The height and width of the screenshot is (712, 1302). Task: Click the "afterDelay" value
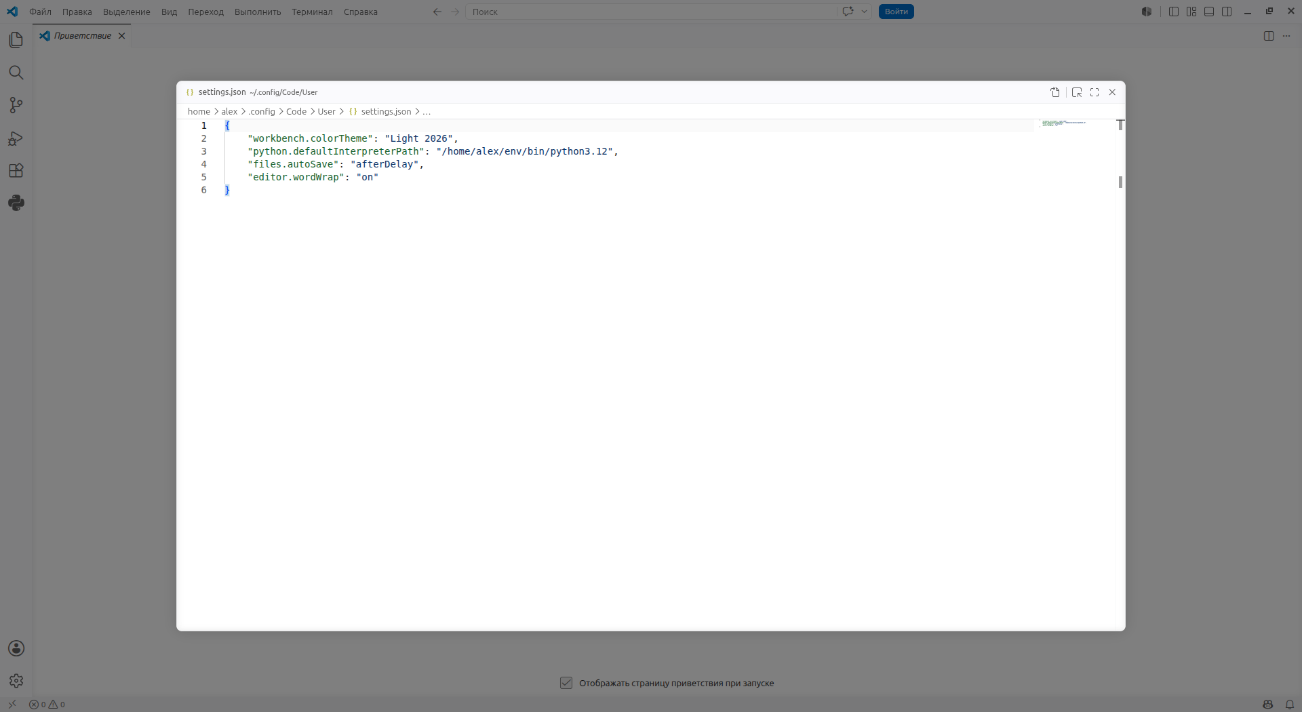tap(384, 164)
